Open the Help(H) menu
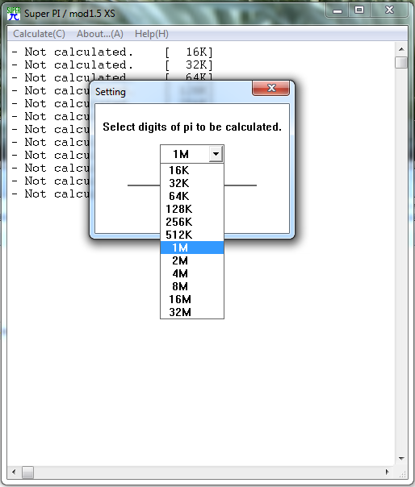The image size is (415, 487). pyautogui.click(x=152, y=34)
